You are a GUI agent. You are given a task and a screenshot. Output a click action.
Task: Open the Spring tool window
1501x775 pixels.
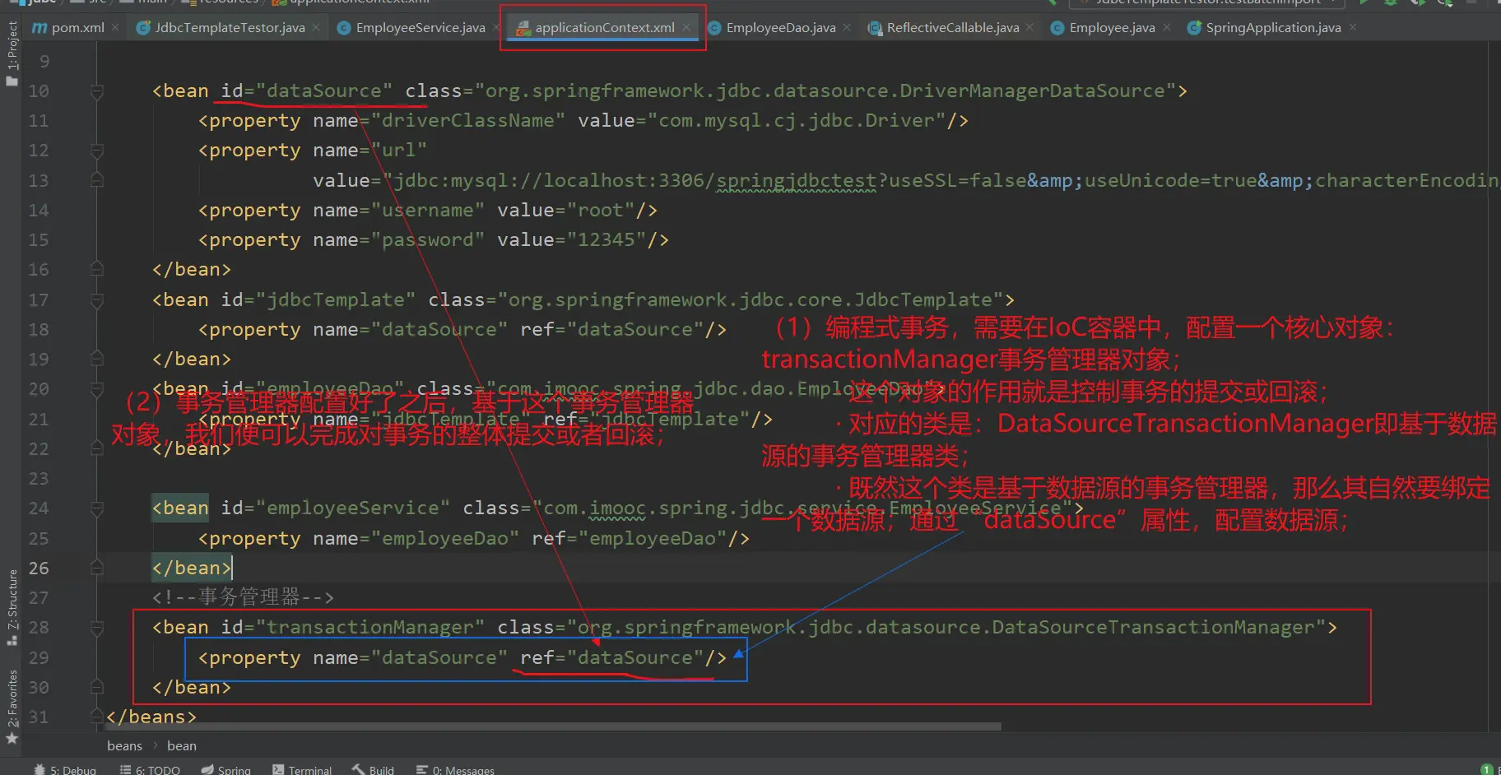[x=226, y=770]
